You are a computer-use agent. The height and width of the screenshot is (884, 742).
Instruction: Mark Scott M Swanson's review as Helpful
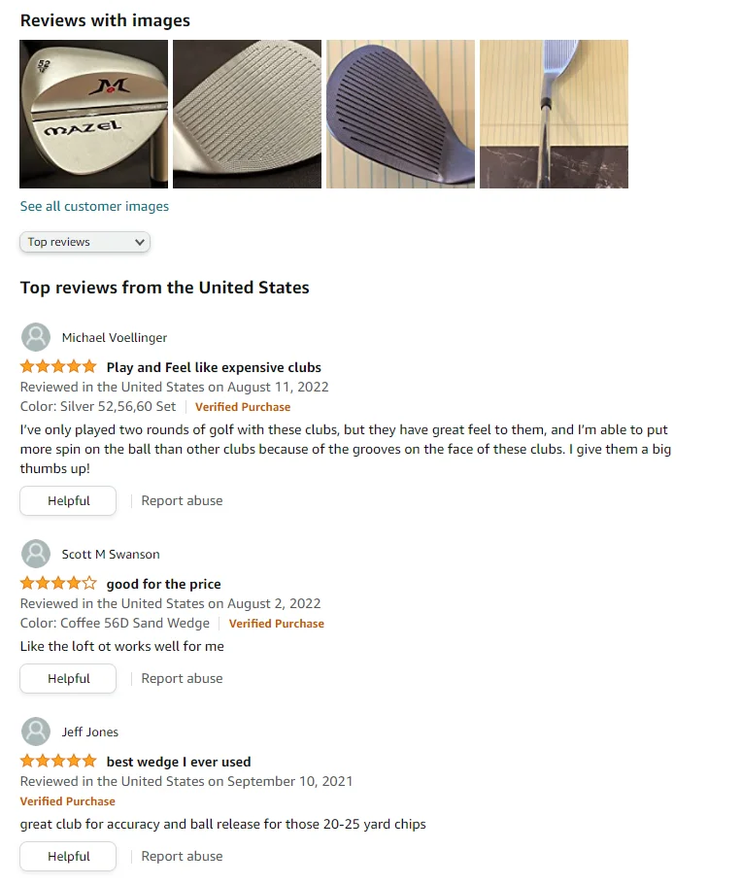click(68, 679)
